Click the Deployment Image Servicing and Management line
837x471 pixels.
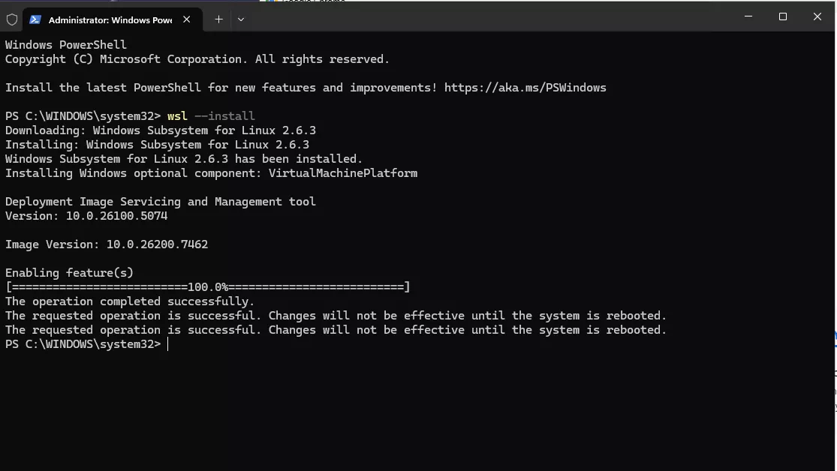point(161,202)
